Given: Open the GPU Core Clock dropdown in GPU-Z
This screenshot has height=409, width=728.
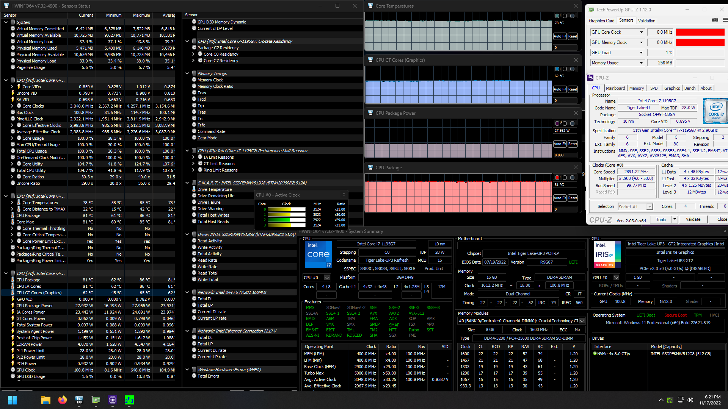Looking at the screenshot, I should pos(641,32).
